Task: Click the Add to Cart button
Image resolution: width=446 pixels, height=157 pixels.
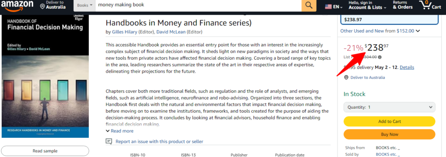Action: (x=389, y=121)
